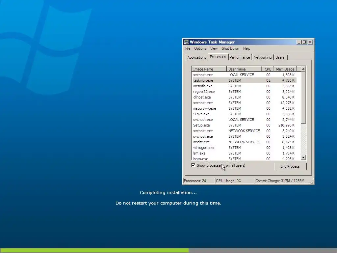Sort by User Name column header
This screenshot has height=253, width=337.
coord(244,69)
